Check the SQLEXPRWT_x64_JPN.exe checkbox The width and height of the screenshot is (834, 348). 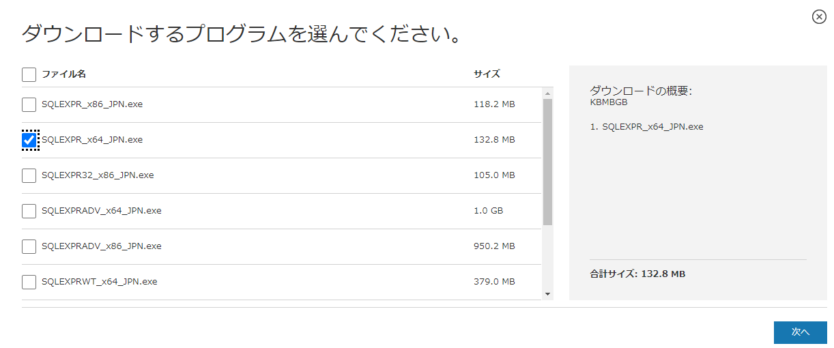(29, 282)
